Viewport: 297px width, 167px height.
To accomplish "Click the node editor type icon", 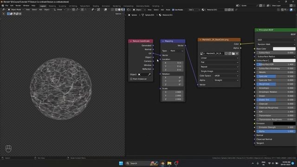I will [129, 10].
